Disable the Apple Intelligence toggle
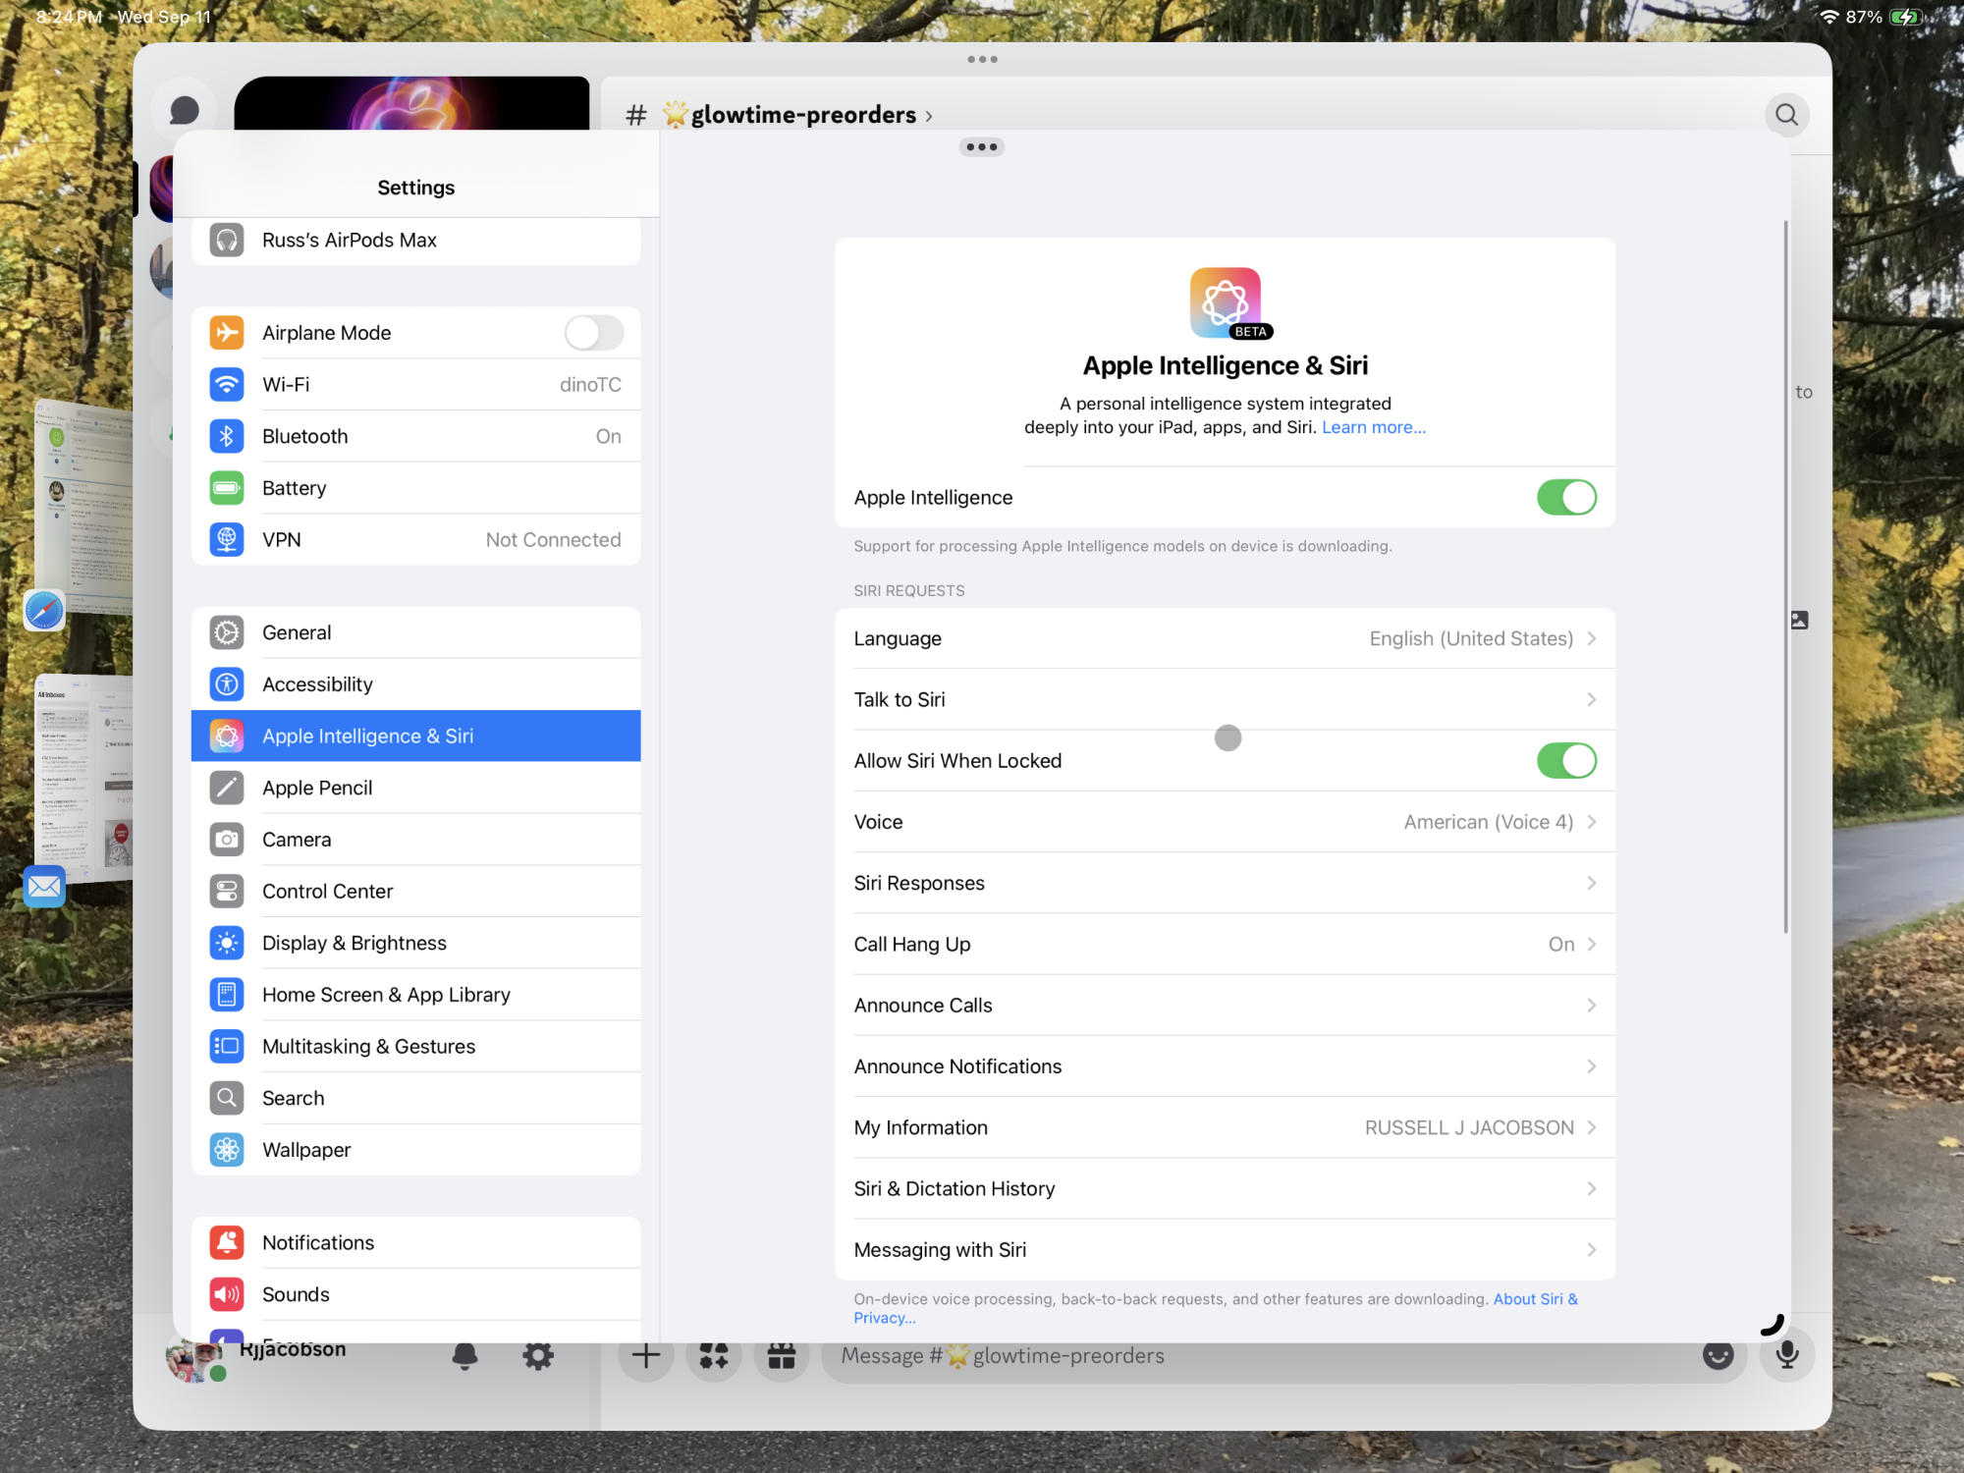Image resolution: width=1964 pixels, height=1473 pixels. point(1565,498)
